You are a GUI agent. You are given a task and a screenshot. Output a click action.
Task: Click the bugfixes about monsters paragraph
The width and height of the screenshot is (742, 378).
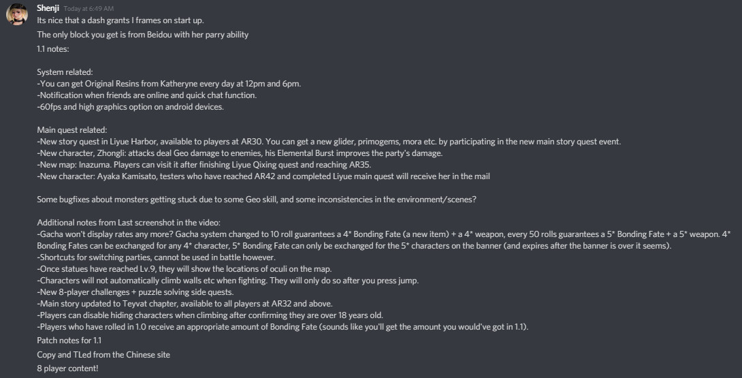point(249,200)
